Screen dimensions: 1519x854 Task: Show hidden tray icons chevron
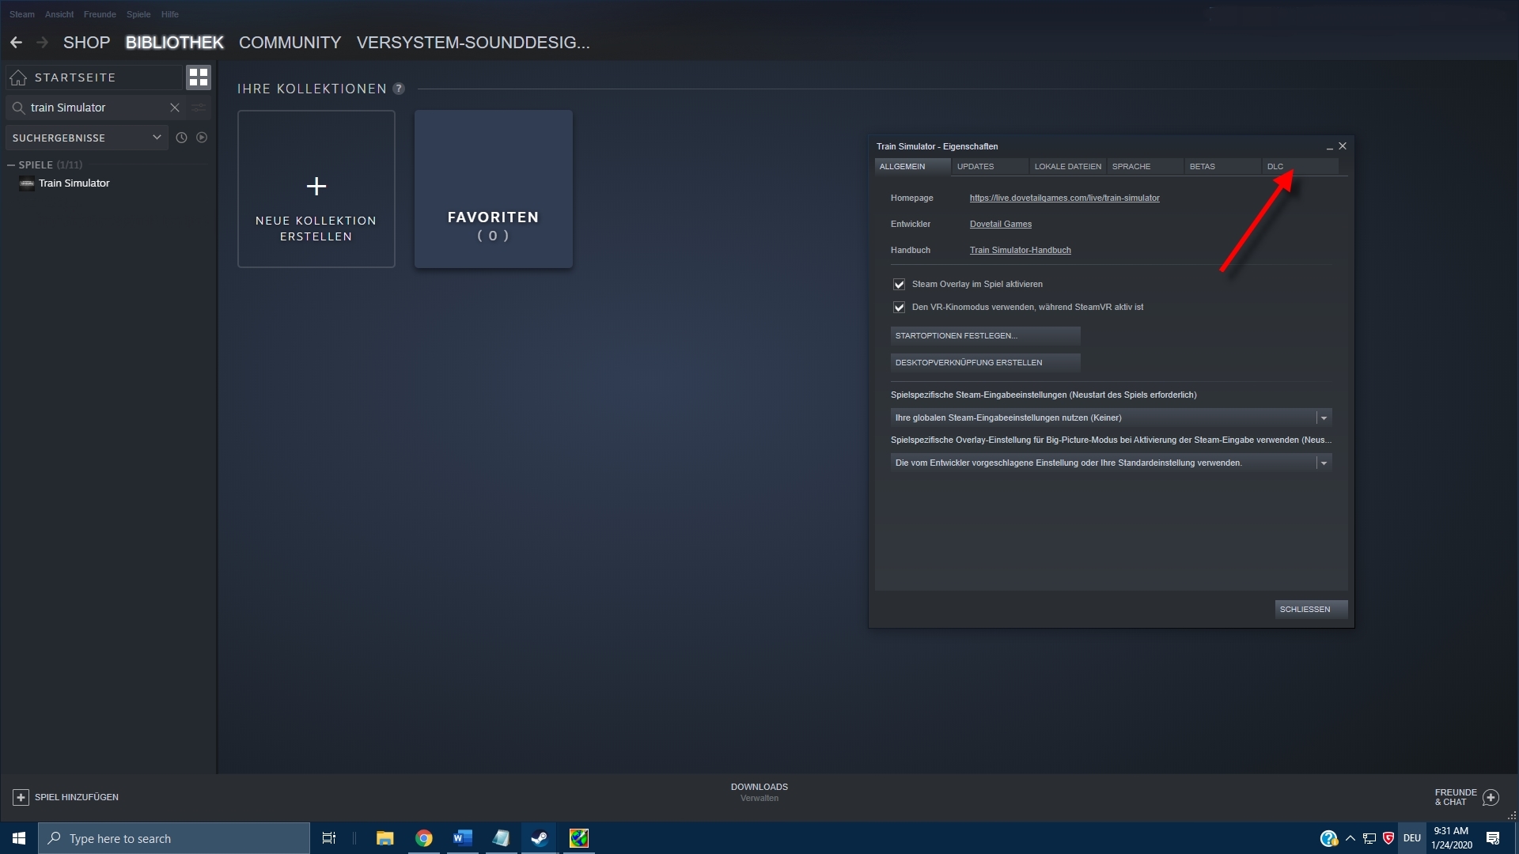pyautogui.click(x=1350, y=838)
